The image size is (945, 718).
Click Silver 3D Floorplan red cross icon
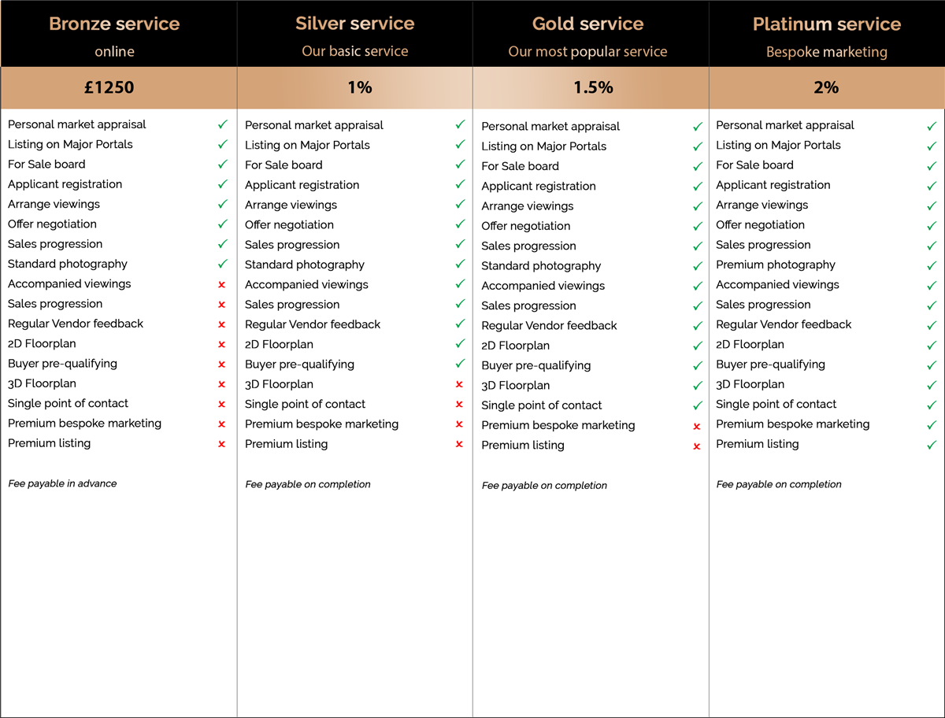(x=459, y=385)
